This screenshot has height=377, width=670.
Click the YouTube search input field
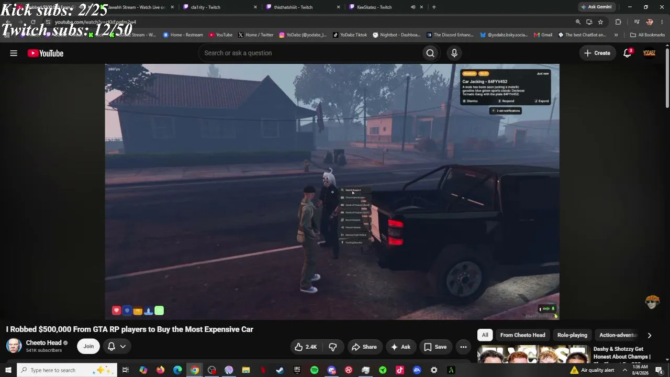click(310, 53)
